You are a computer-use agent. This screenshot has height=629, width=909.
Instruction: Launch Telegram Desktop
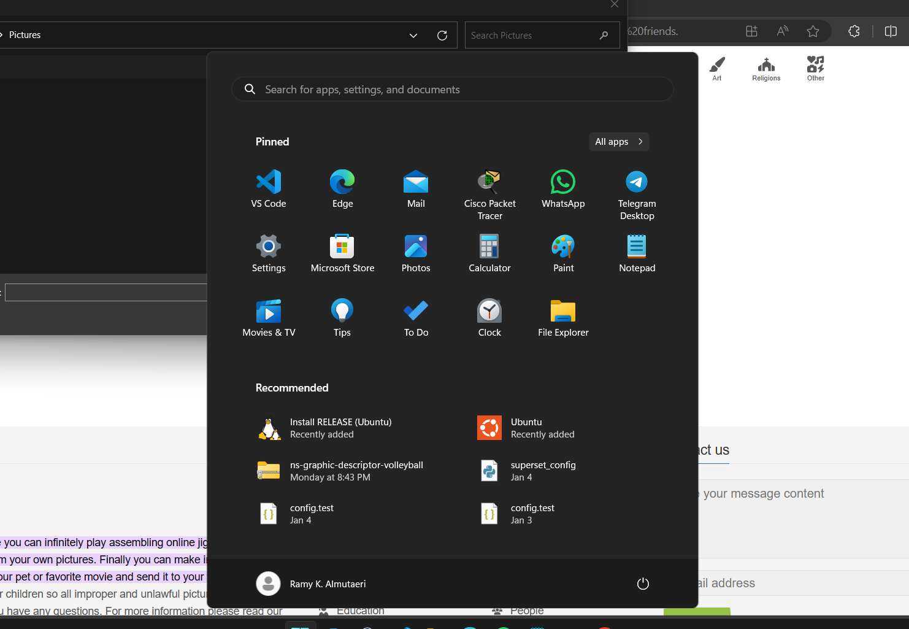[x=637, y=195]
